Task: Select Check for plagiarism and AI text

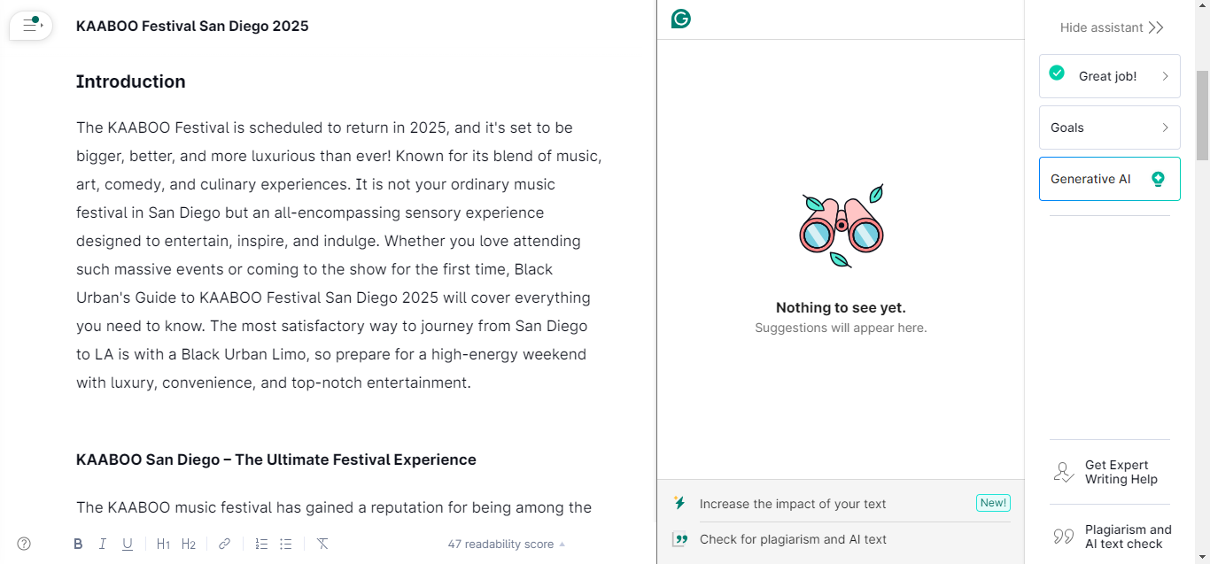Action: (x=792, y=539)
